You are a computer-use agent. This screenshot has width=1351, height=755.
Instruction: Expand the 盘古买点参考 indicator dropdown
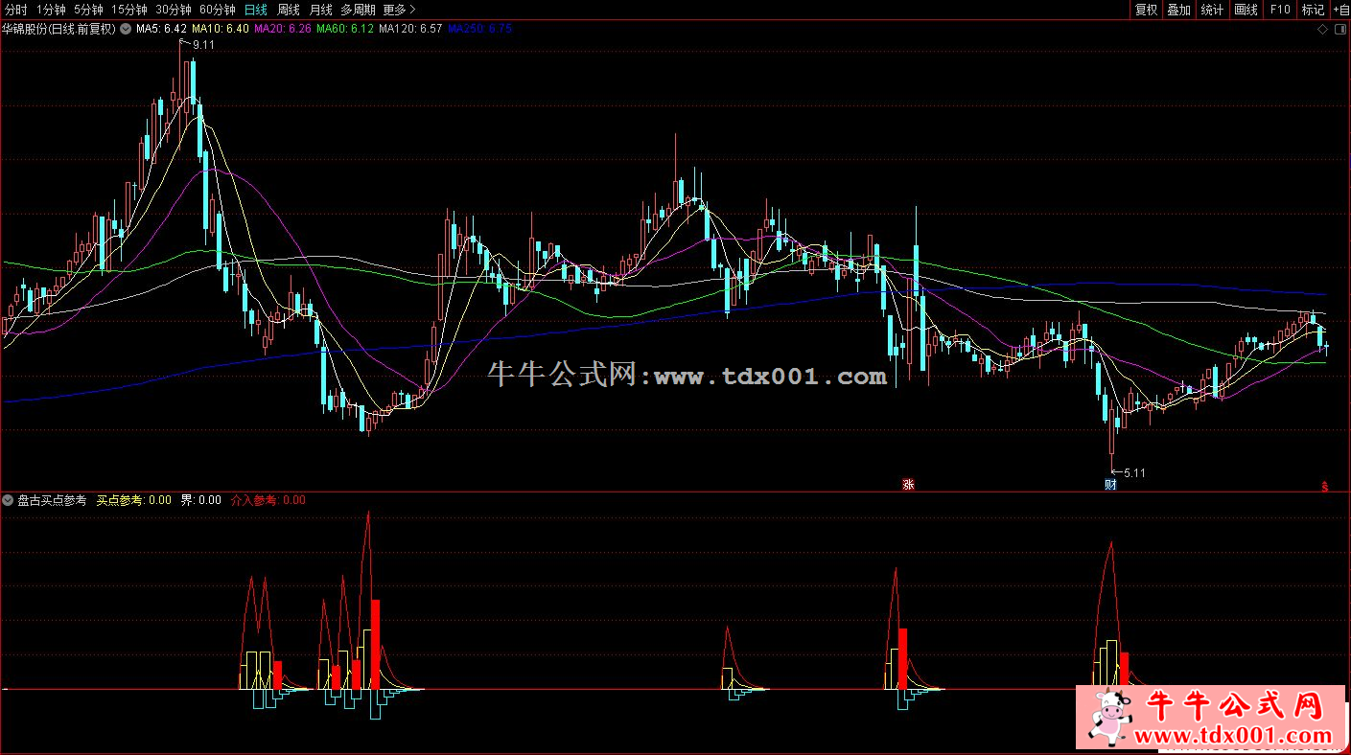click(x=8, y=500)
